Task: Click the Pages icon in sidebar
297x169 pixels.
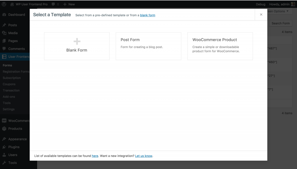Action: pos(4,41)
